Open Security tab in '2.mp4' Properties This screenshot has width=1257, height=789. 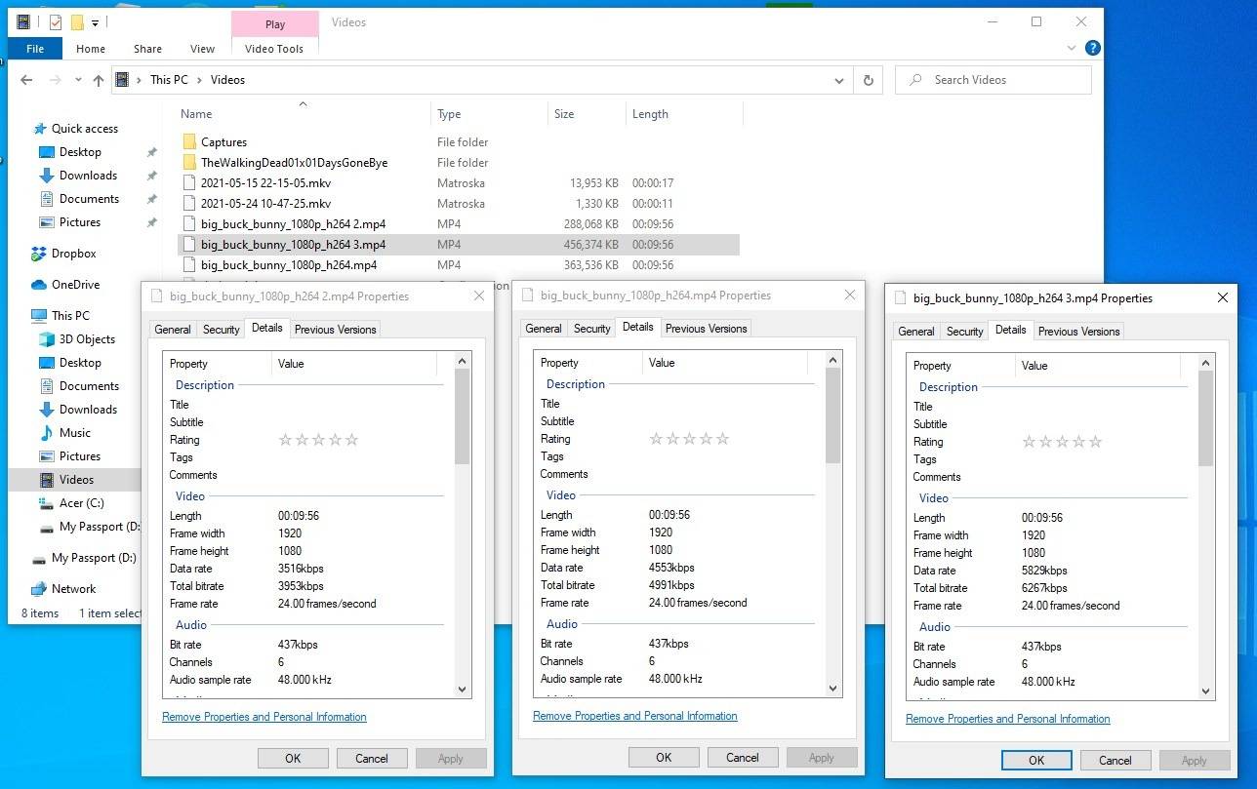click(x=222, y=330)
